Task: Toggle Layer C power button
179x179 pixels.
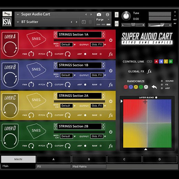Action: click(x=110, y=101)
